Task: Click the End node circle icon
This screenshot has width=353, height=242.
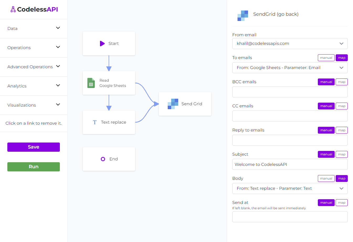Action: pyautogui.click(x=103, y=159)
